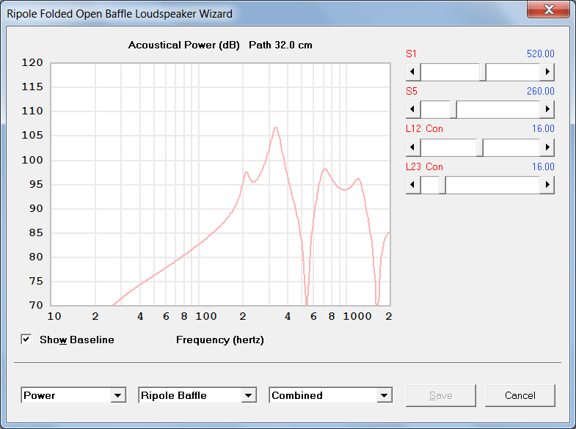The image size is (576, 429).
Task: Click the Save button
Action: [x=441, y=395]
